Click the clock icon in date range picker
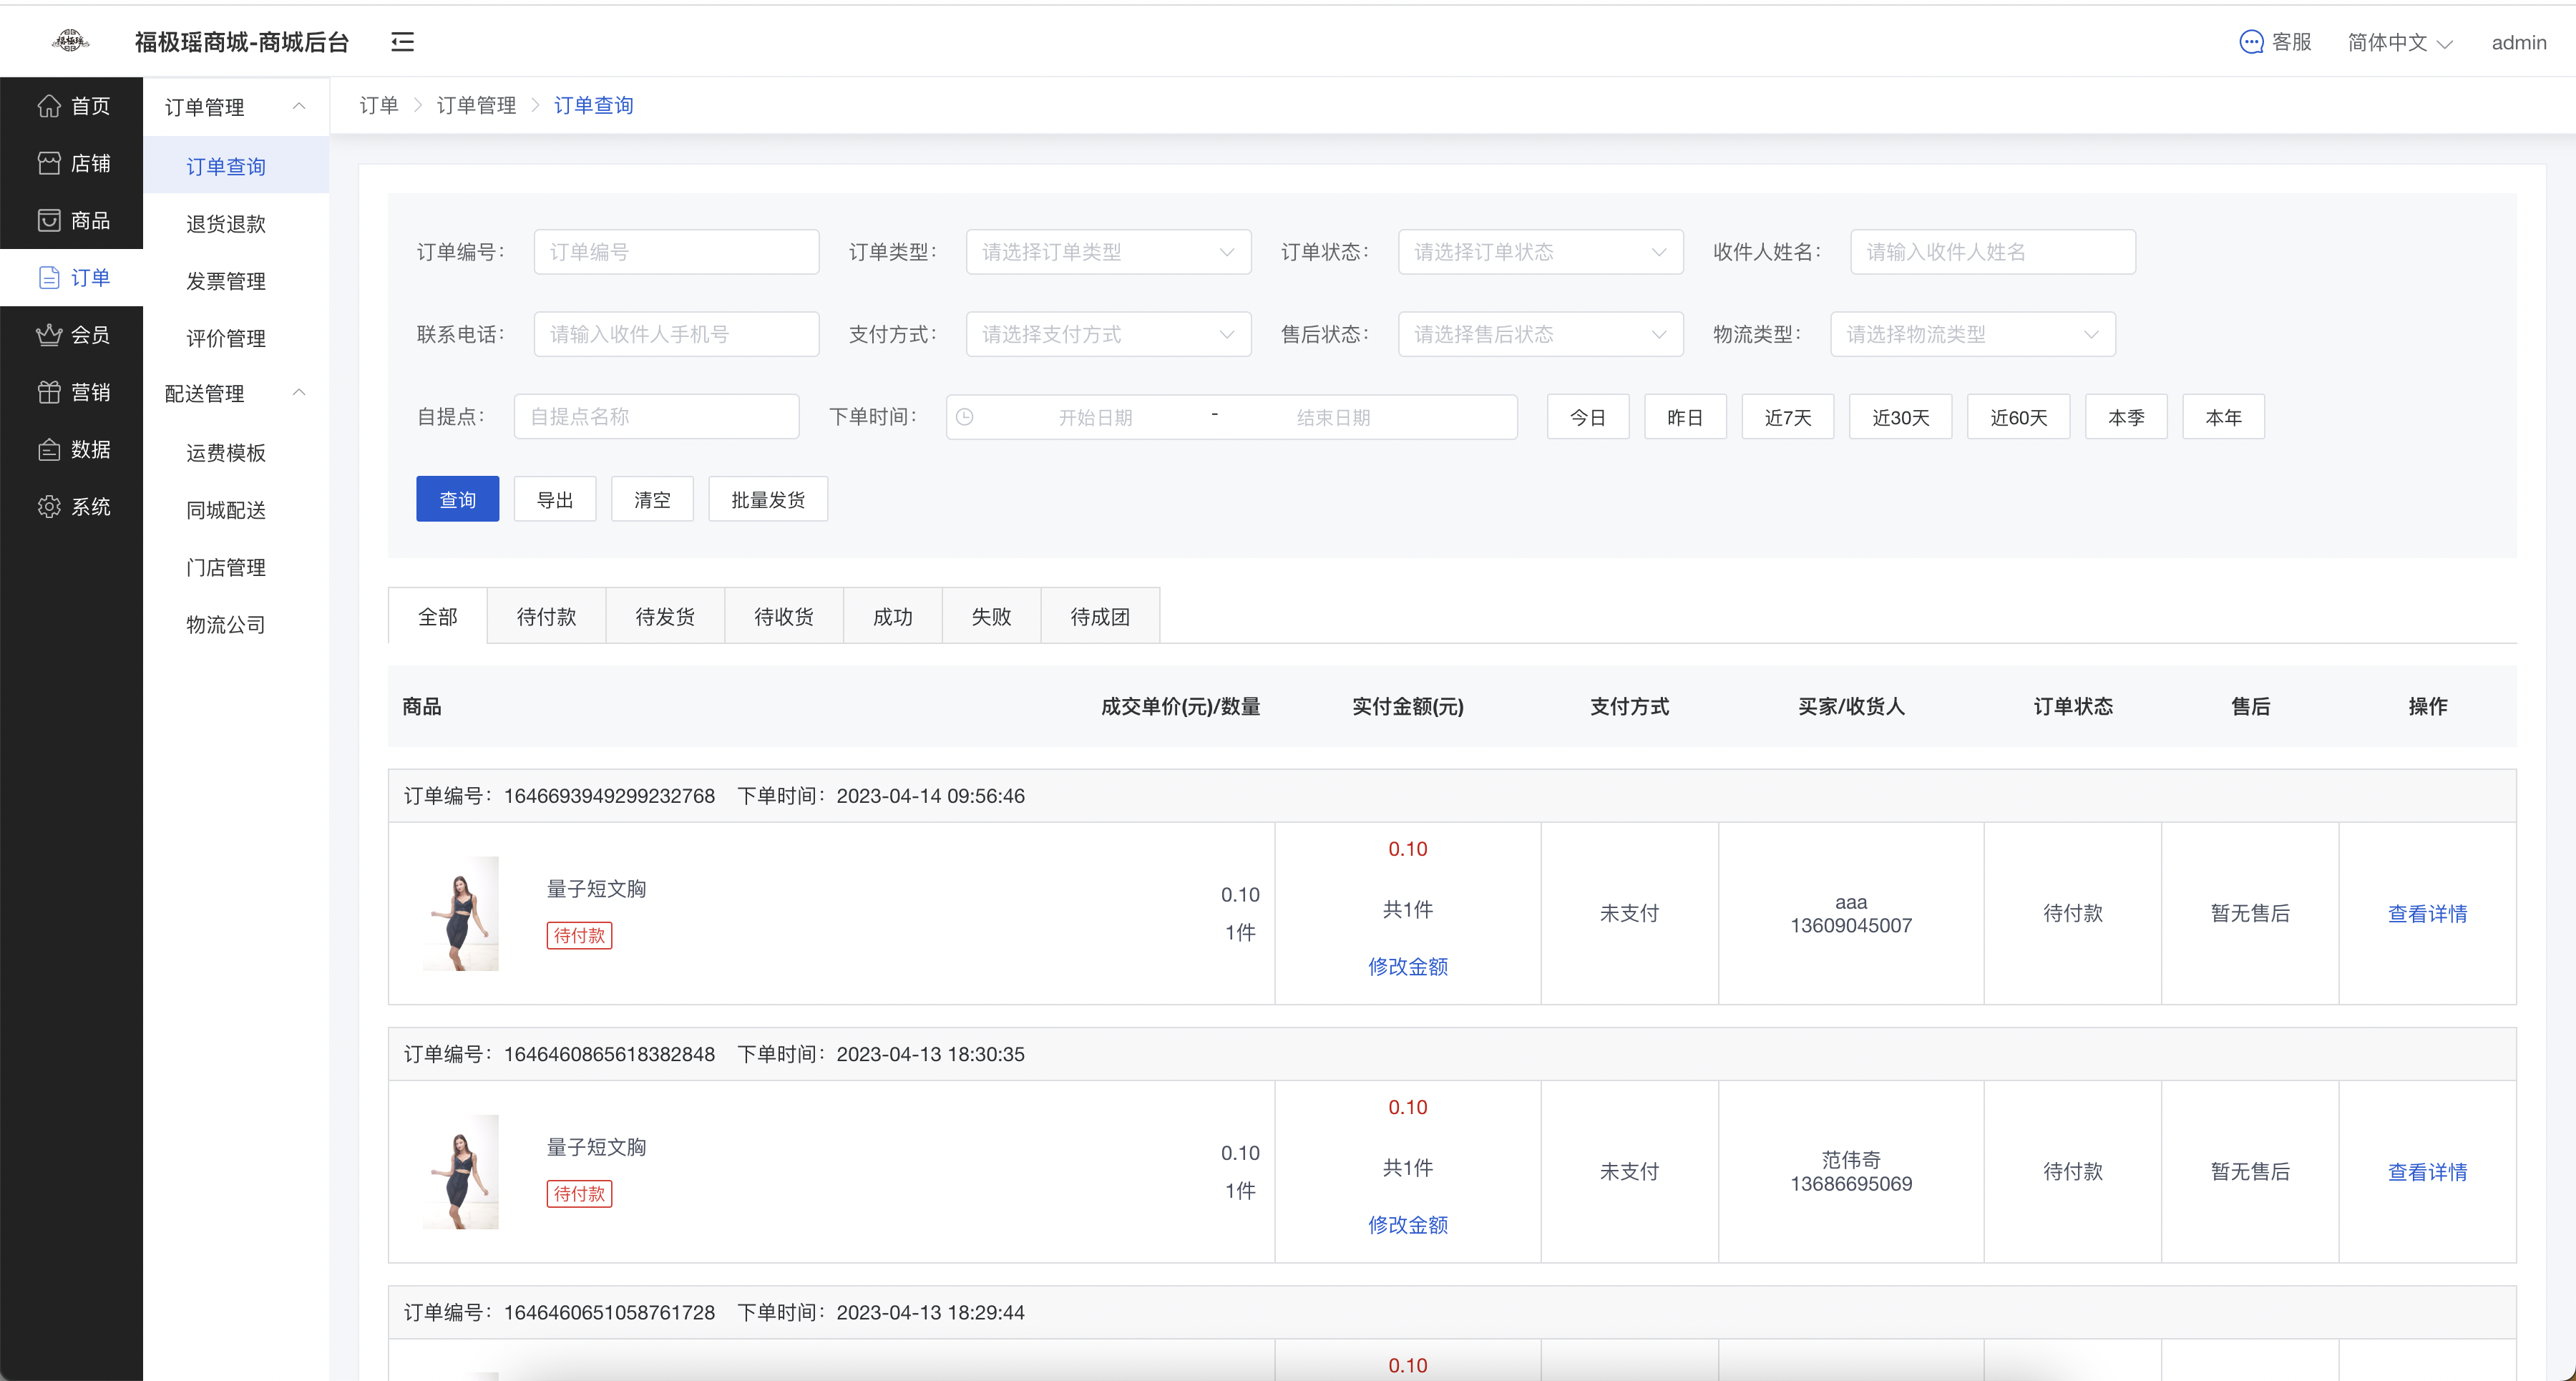Image resolution: width=2576 pixels, height=1381 pixels. pyautogui.click(x=964, y=417)
